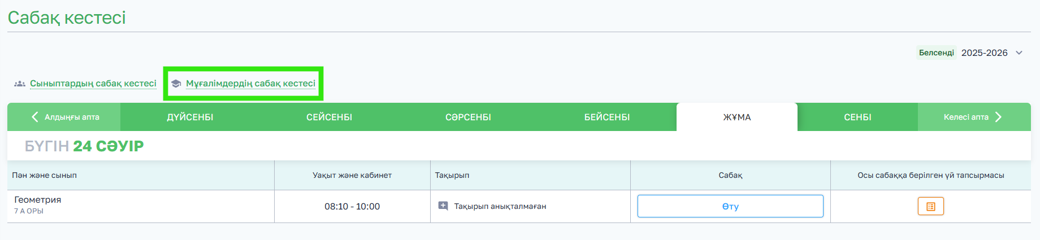This screenshot has height=240, width=1040.
Task: Click the topic comment icon beside Тақырып анықталмаған
Action: (x=443, y=206)
